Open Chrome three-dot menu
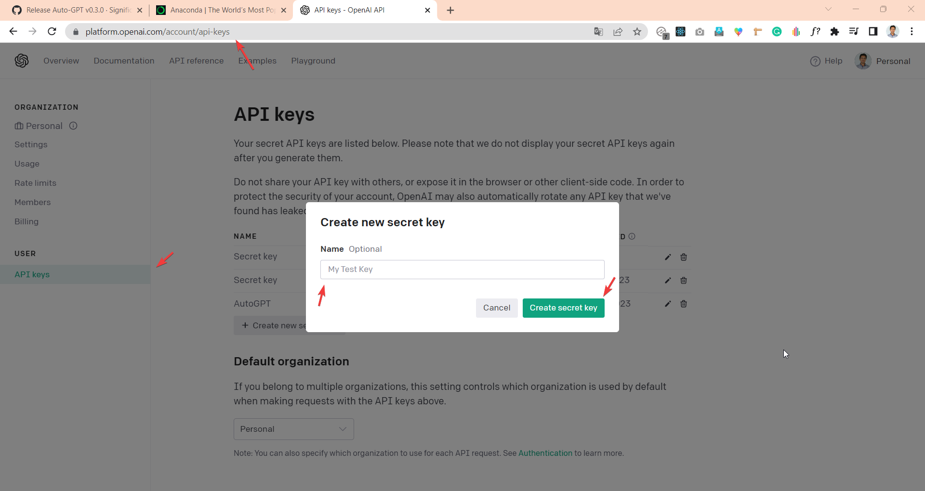The image size is (925, 491). click(912, 32)
